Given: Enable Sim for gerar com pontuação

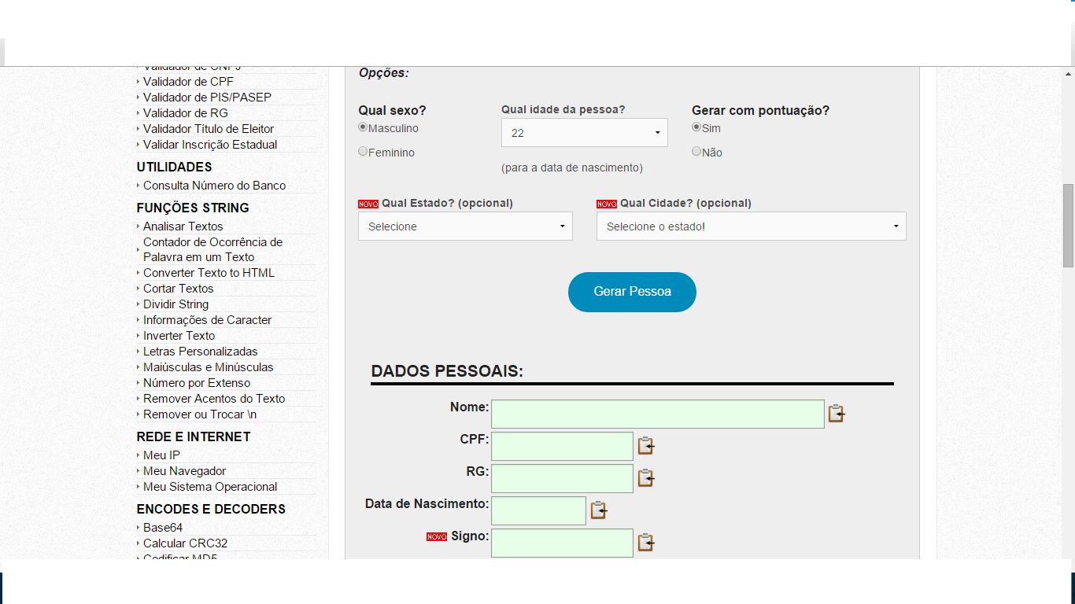Looking at the screenshot, I should [x=696, y=127].
